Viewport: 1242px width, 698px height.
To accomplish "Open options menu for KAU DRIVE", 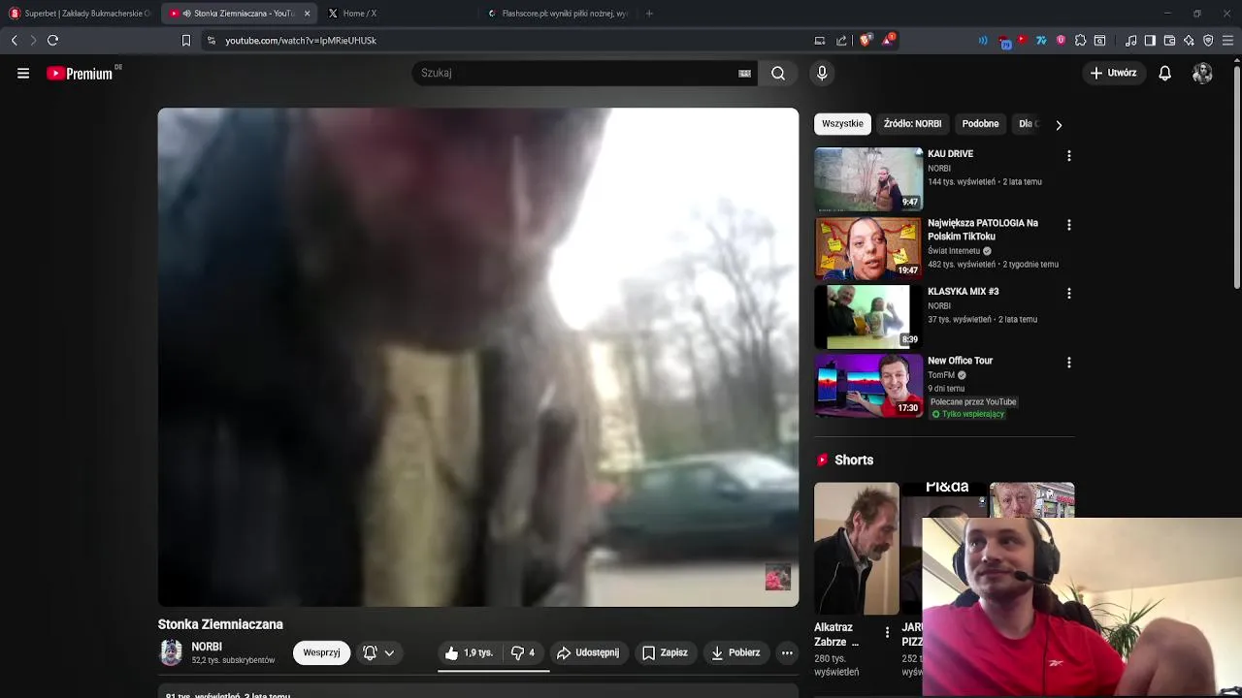I will tap(1069, 156).
